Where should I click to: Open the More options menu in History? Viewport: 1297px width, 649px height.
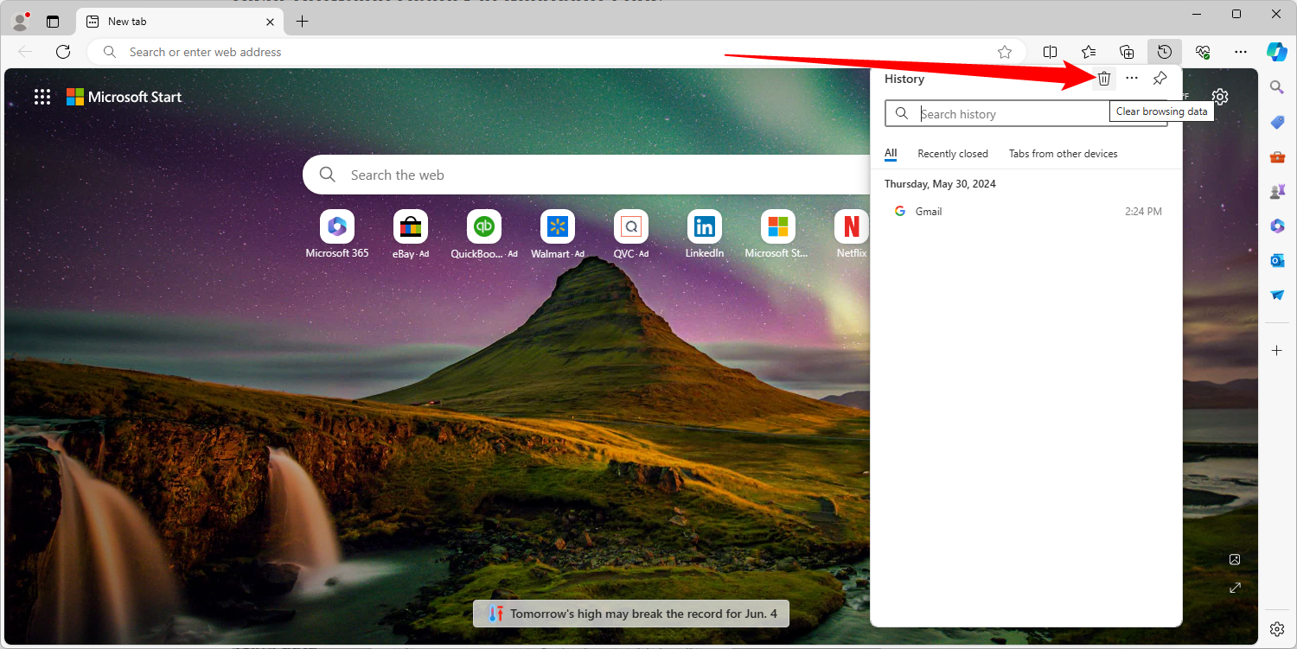click(1132, 78)
